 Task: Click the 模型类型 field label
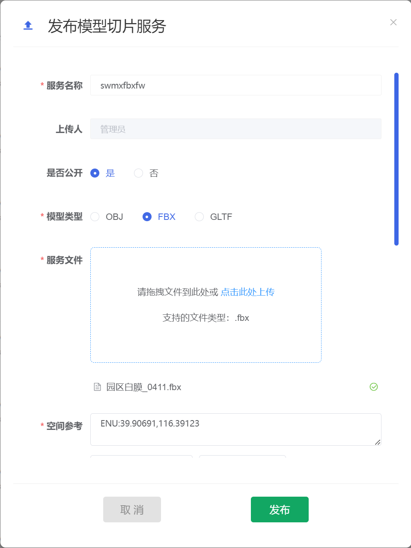[64, 217]
